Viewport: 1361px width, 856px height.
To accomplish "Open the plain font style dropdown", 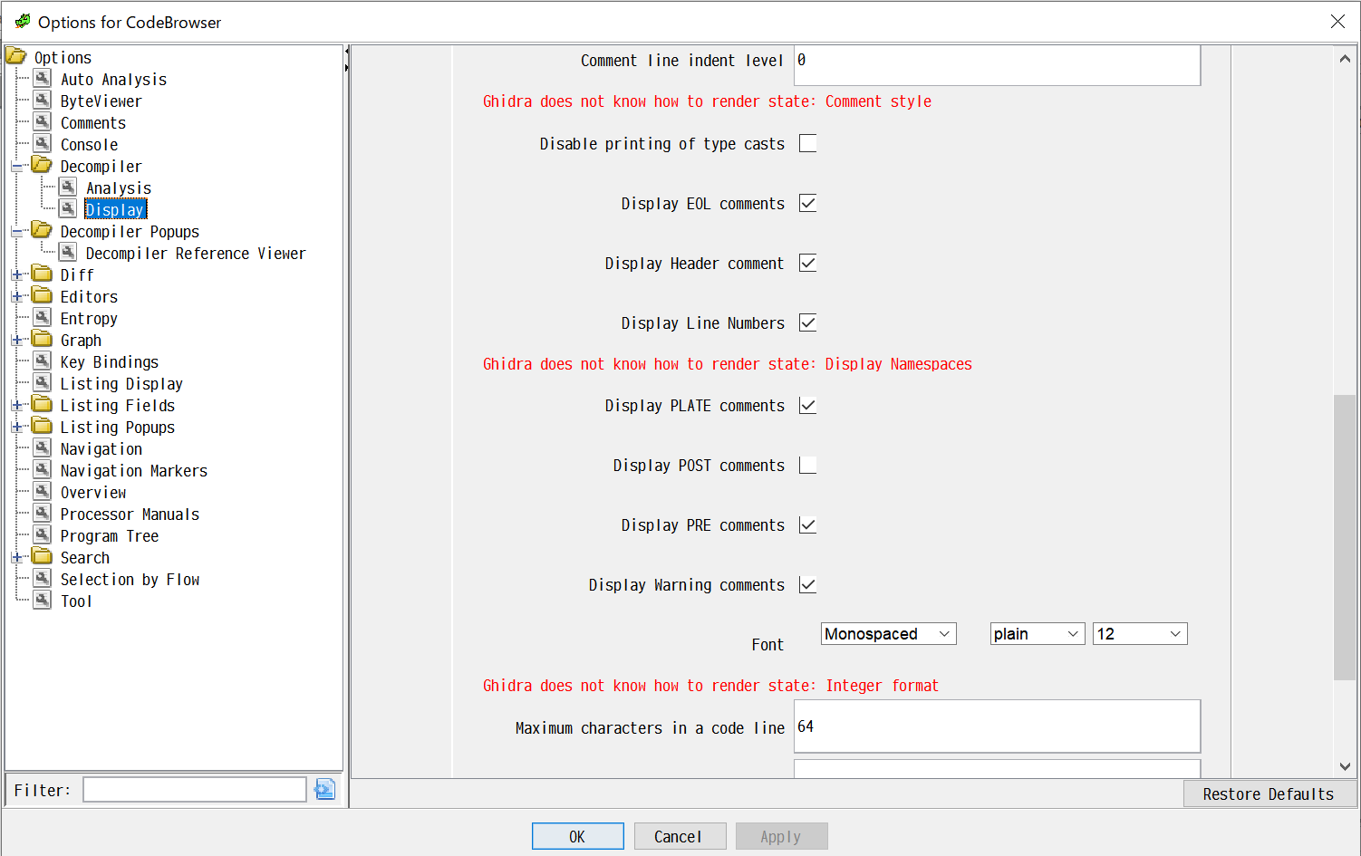I will point(1037,634).
